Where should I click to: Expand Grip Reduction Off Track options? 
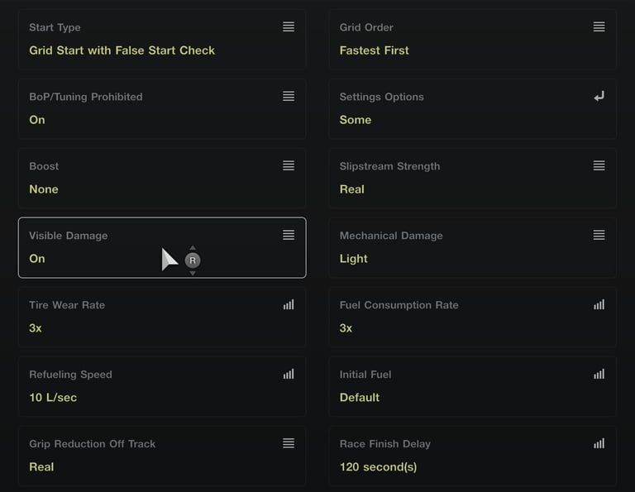(x=289, y=444)
